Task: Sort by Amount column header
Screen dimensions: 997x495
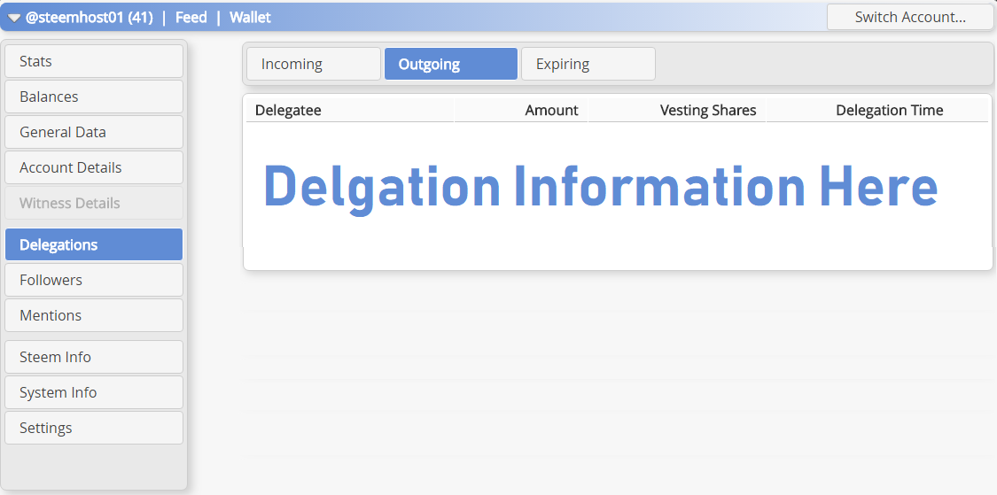Action: coord(551,110)
